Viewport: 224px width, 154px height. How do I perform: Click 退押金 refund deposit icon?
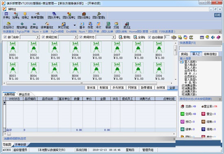(x=34, y=26)
